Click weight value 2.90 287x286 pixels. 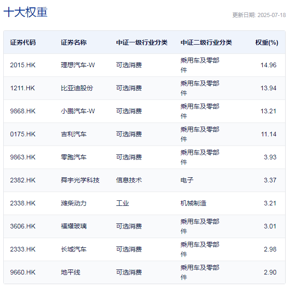coord(270,273)
